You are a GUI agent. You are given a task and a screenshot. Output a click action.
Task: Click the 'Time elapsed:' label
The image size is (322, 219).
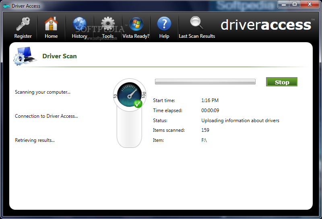pos(167,111)
